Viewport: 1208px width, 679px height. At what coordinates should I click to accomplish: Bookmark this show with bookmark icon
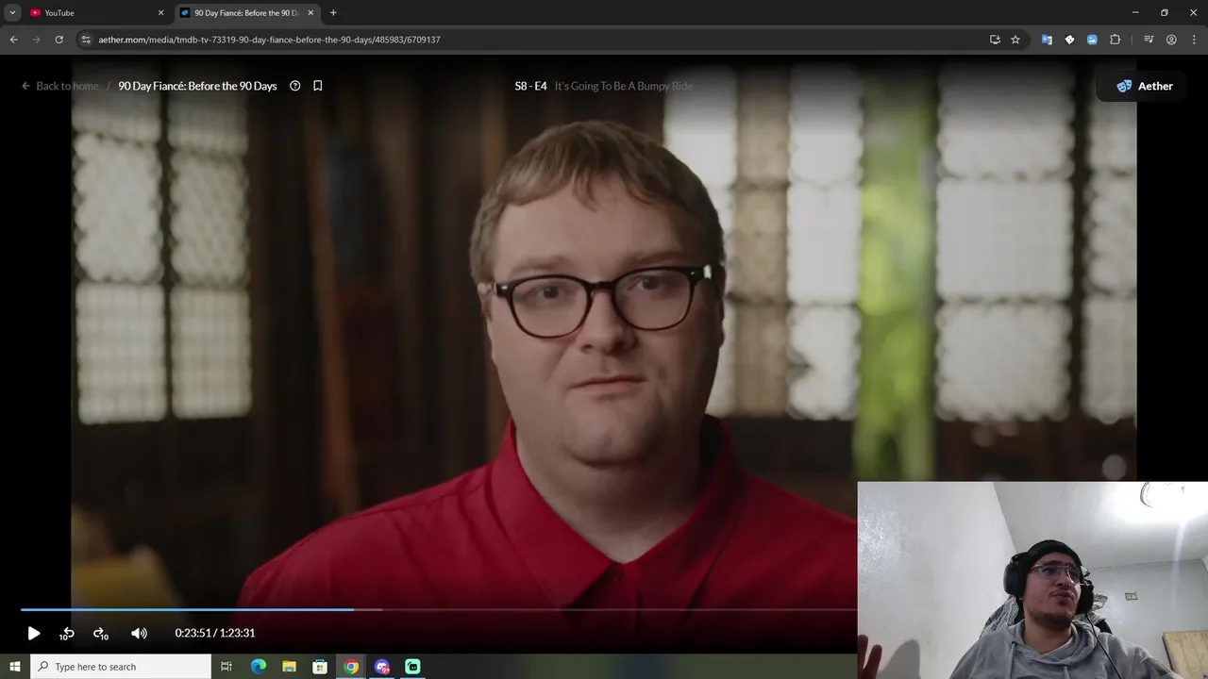click(x=318, y=86)
